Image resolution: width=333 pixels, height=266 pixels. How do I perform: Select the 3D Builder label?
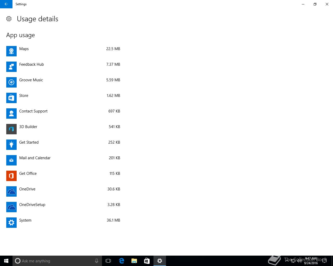28,127
